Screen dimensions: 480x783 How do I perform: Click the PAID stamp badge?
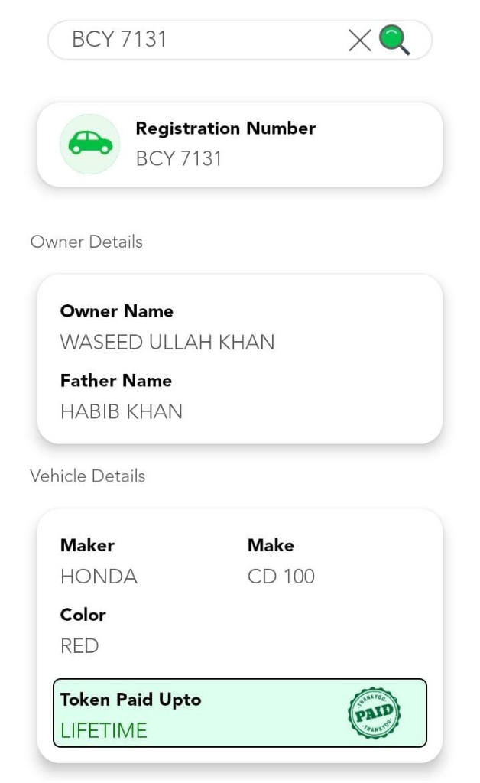374,713
